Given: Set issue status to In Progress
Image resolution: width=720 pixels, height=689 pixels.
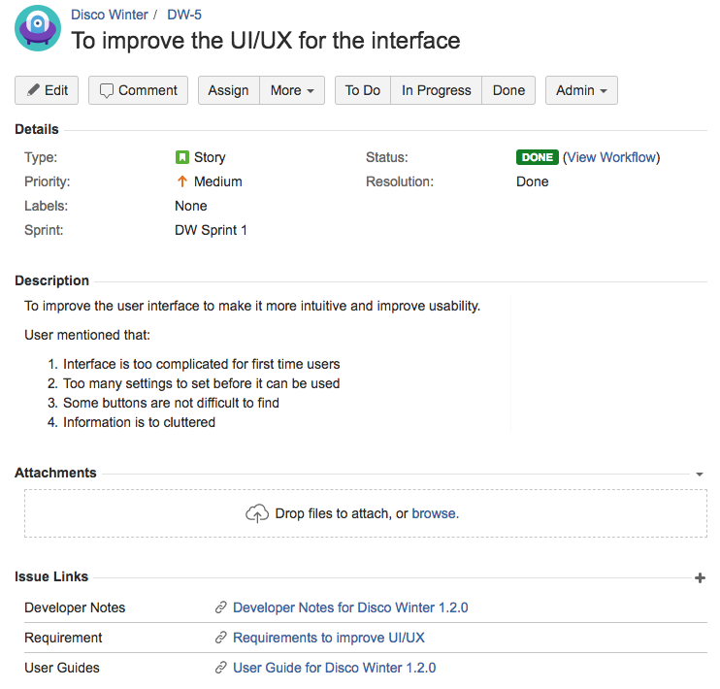Looking at the screenshot, I should click(x=436, y=90).
